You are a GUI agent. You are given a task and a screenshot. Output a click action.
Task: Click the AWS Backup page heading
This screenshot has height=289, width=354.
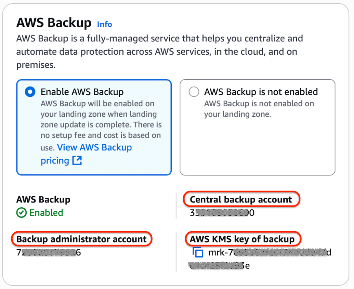(x=53, y=23)
